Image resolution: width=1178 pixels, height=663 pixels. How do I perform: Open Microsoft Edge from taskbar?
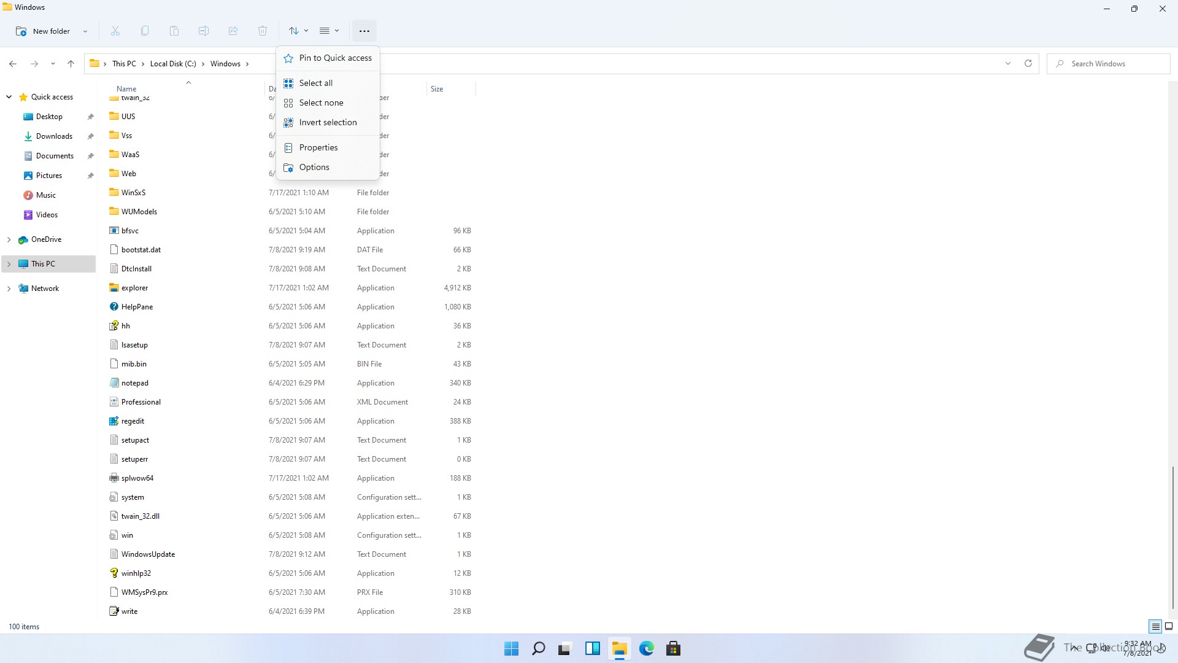[x=646, y=648]
